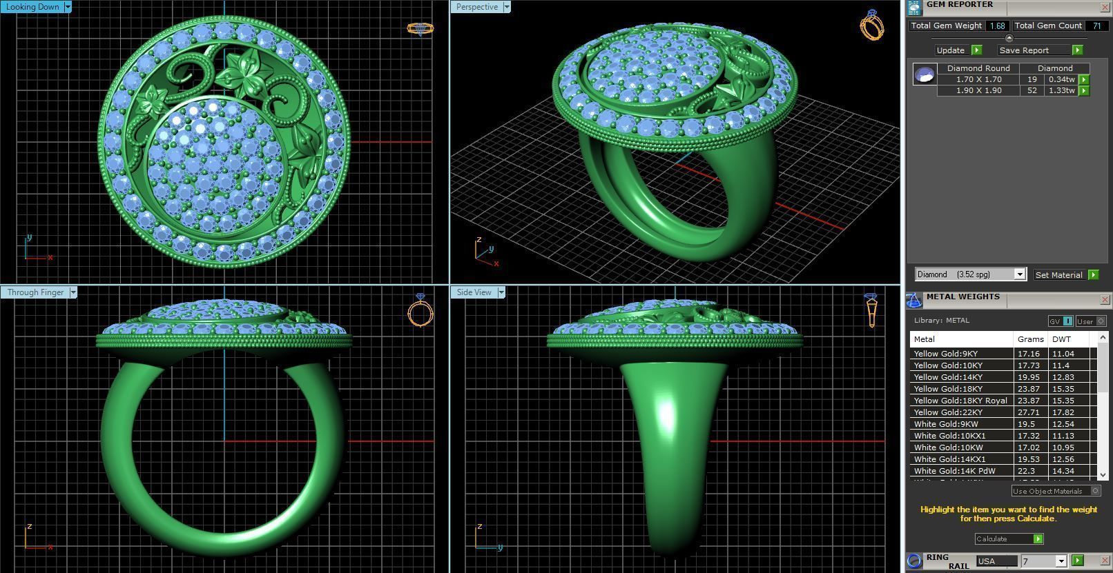Viewport: 1113px width, 573px height.
Task: Open the Side View viewport dropdown arrow
Action: click(x=501, y=292)
